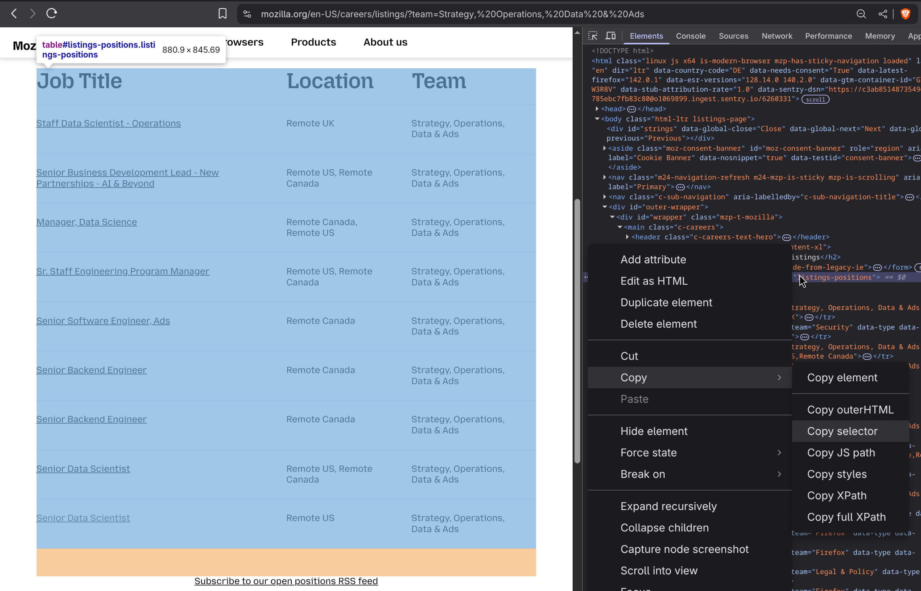
Task: Toggle the device toolbar icon
Action: [611, 36]
